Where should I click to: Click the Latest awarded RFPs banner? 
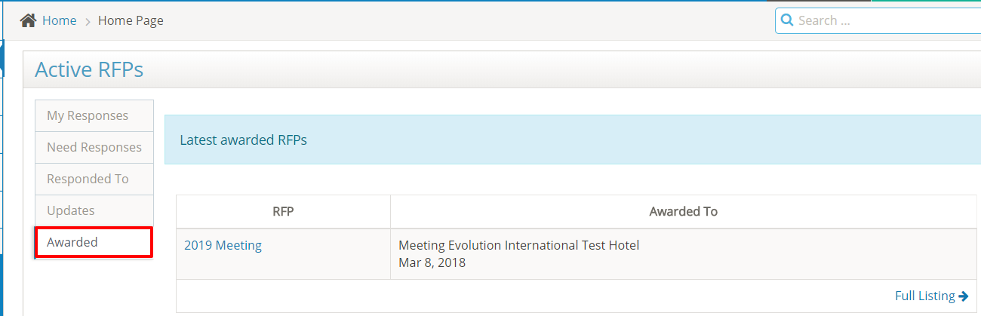pos(243,140)
